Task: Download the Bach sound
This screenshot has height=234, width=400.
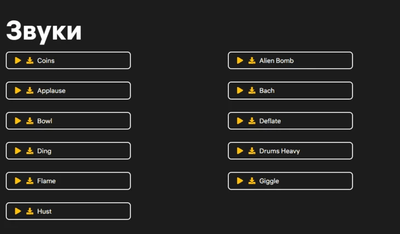Action: click(x=252, y=90)
